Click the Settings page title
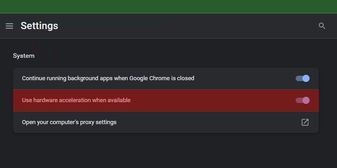 [x=40, y=26]
